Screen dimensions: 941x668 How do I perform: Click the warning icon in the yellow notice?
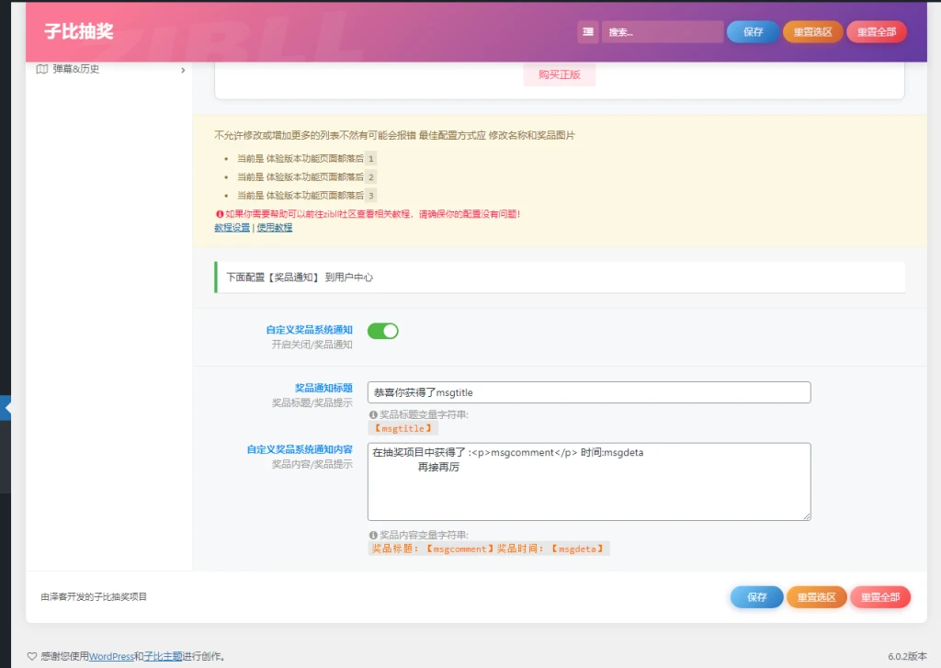pyautogui.click(x=221, y=213)
